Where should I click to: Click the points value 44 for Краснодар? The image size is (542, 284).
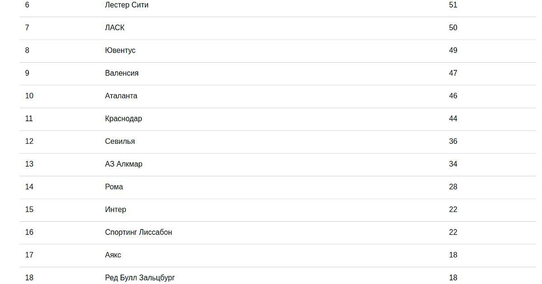pos(453,119)
